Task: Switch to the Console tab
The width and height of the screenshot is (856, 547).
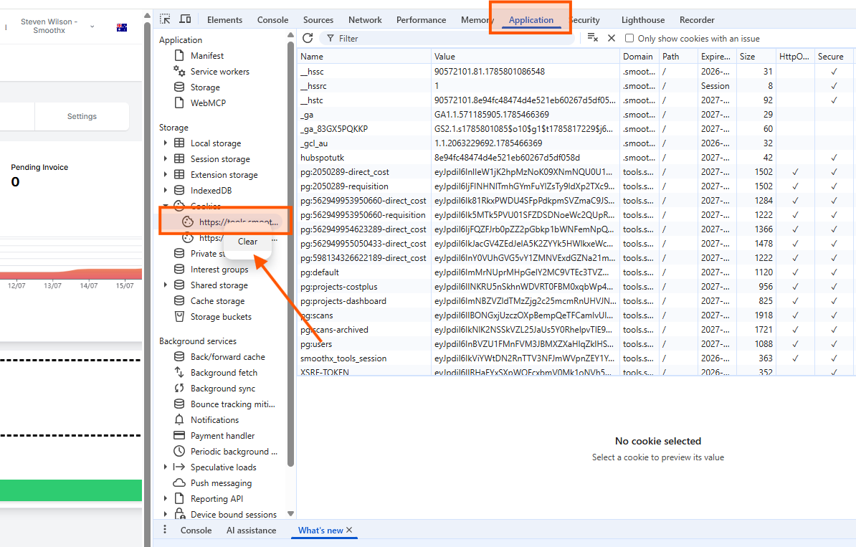Action: [x=272, y=19]
